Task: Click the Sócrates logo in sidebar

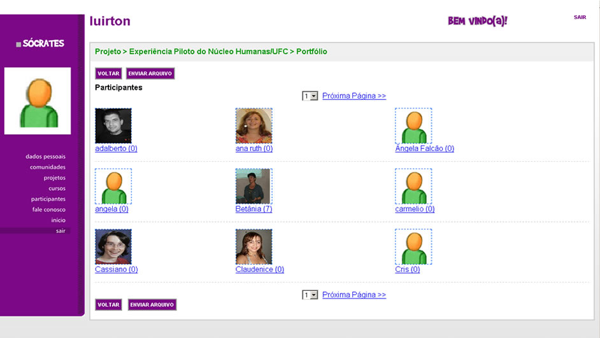Action: (40, 44)
